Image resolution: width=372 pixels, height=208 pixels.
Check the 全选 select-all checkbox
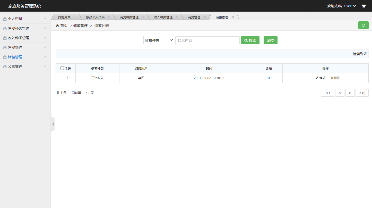[x=62, y=68]
